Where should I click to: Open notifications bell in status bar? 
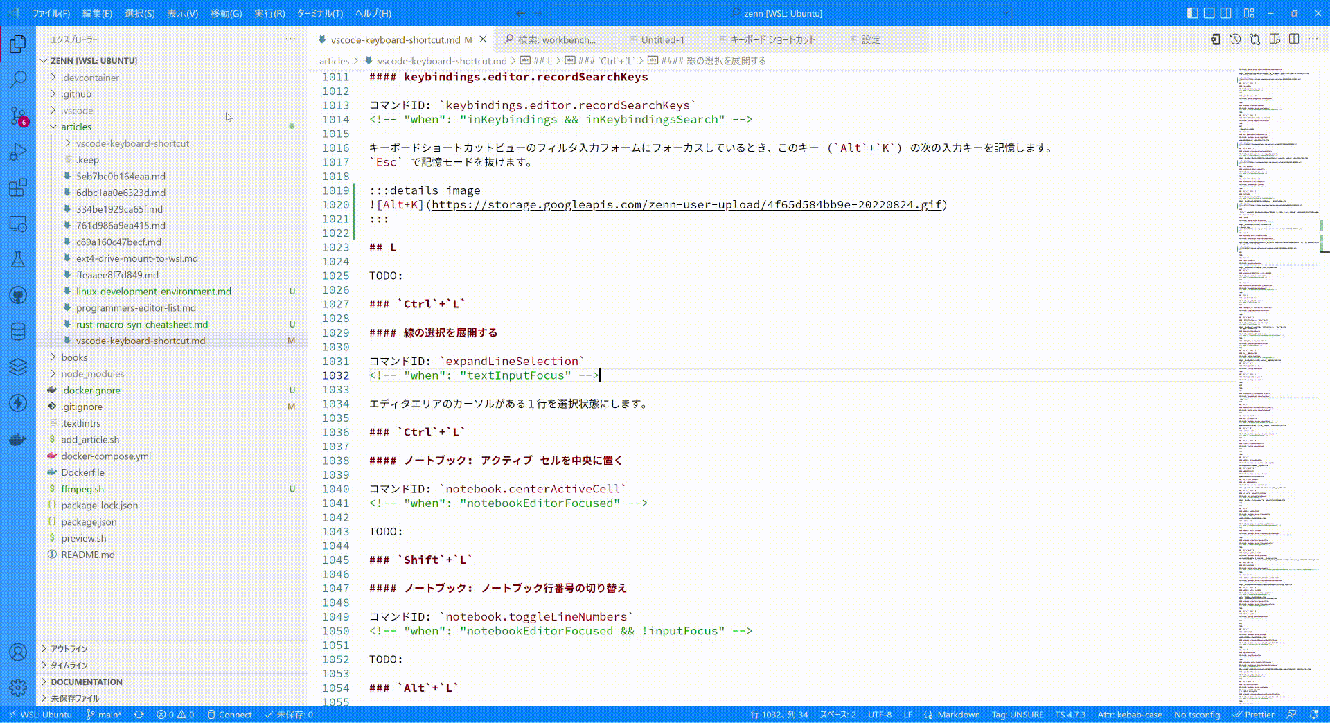point(1314,715)
